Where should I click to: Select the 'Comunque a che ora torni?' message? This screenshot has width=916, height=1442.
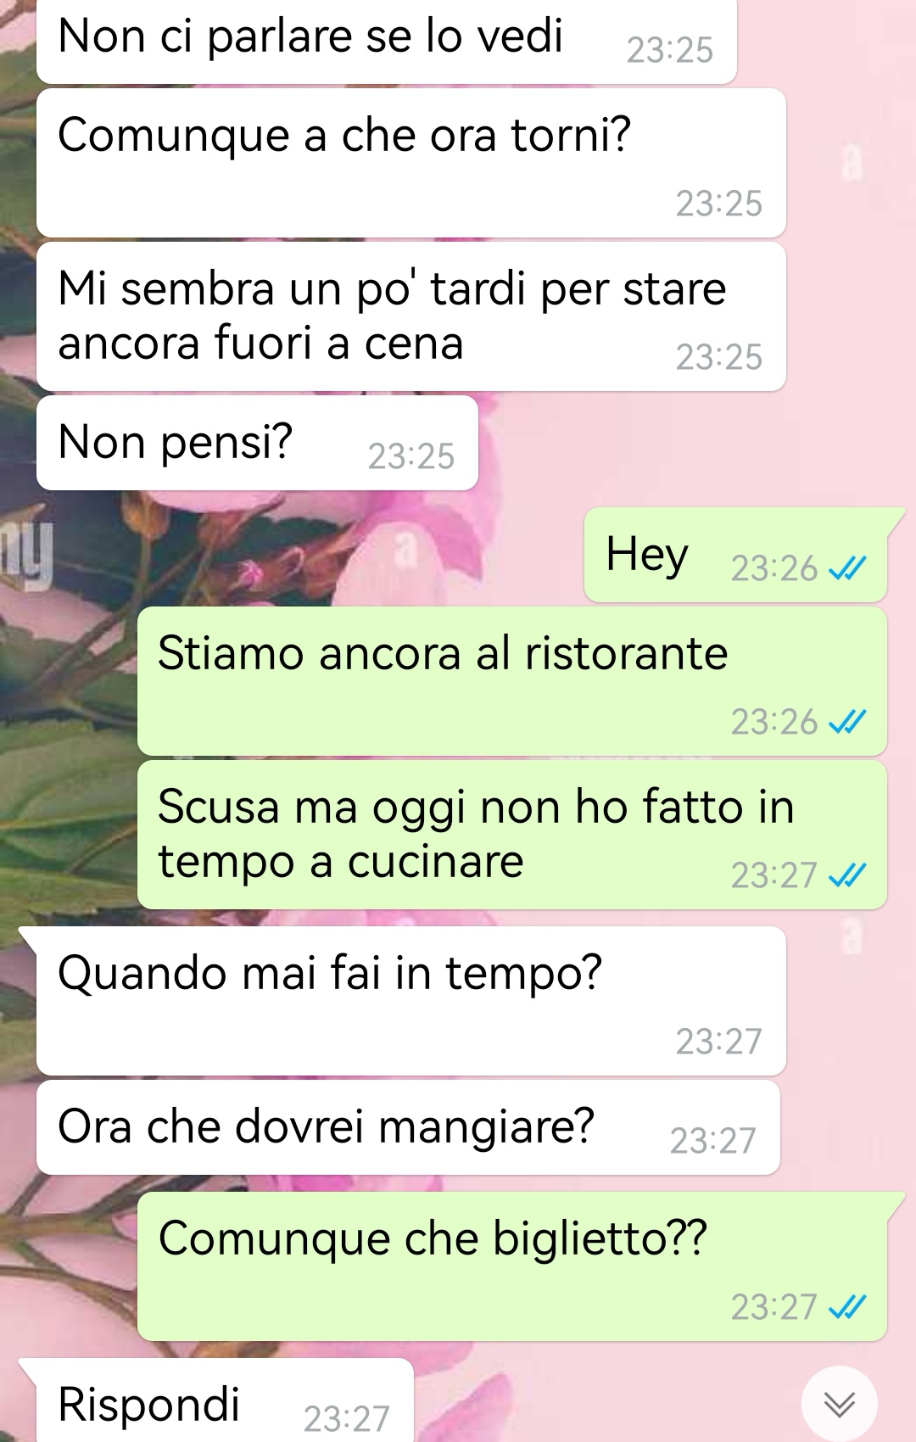[x=411, y=163]
